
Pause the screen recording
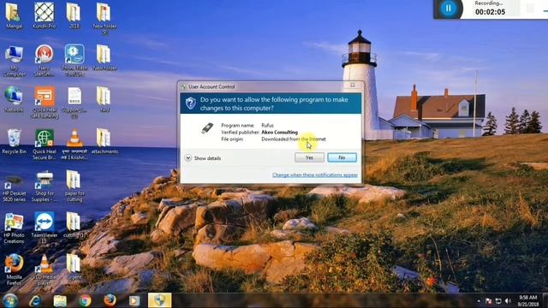click(449, 8)
